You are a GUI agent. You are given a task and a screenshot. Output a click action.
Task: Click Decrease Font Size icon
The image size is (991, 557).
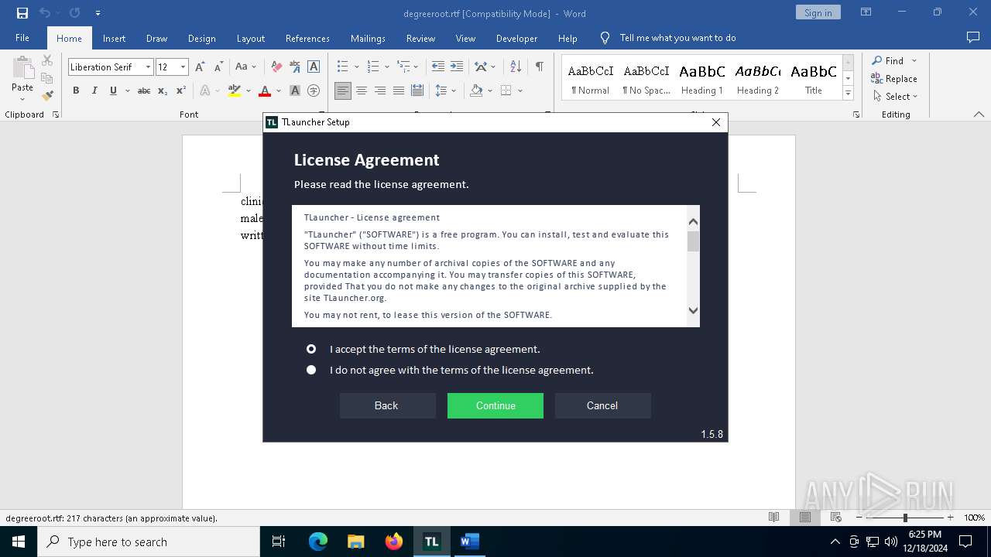pyautogui.click(x=218, y=67)
